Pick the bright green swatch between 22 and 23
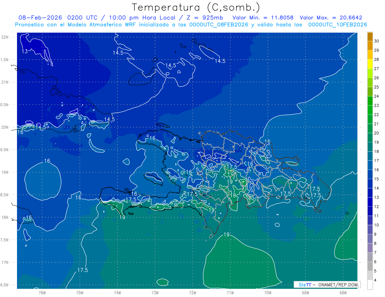Screen dimensions: 385x297 coord(370,110)
